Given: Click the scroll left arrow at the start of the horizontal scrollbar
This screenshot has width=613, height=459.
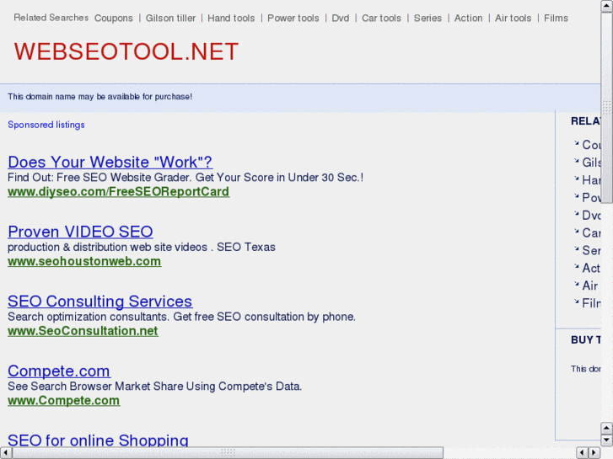Looking at the screenshot, I should click(6, 453).
